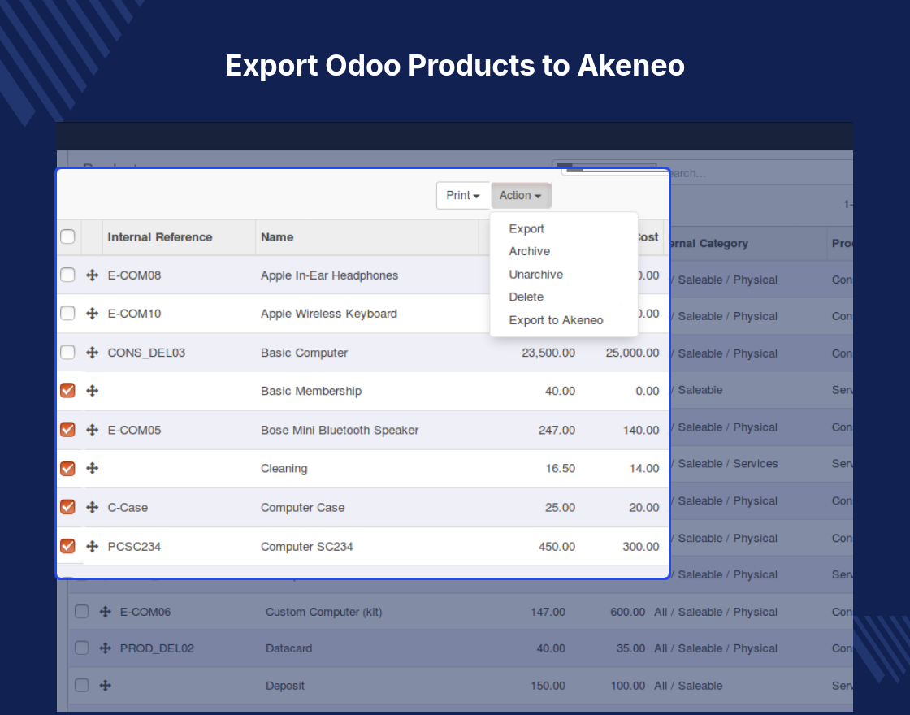Click the 16.50 price cell
910x715 pixels.
(x=560, y=468)
